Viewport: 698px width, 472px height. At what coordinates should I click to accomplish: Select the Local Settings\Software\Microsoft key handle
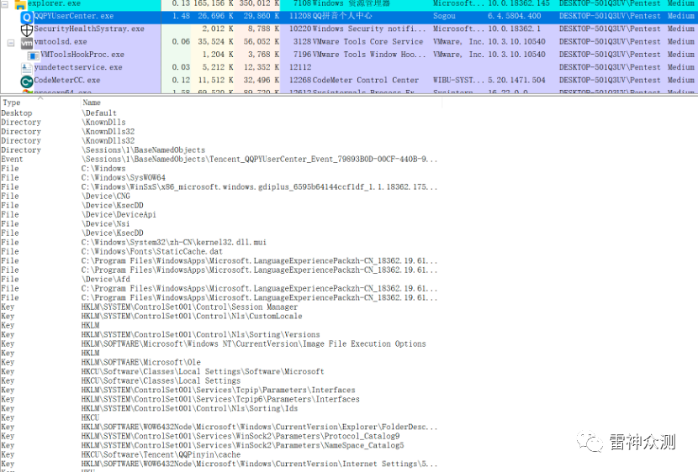tap(203, 371)
